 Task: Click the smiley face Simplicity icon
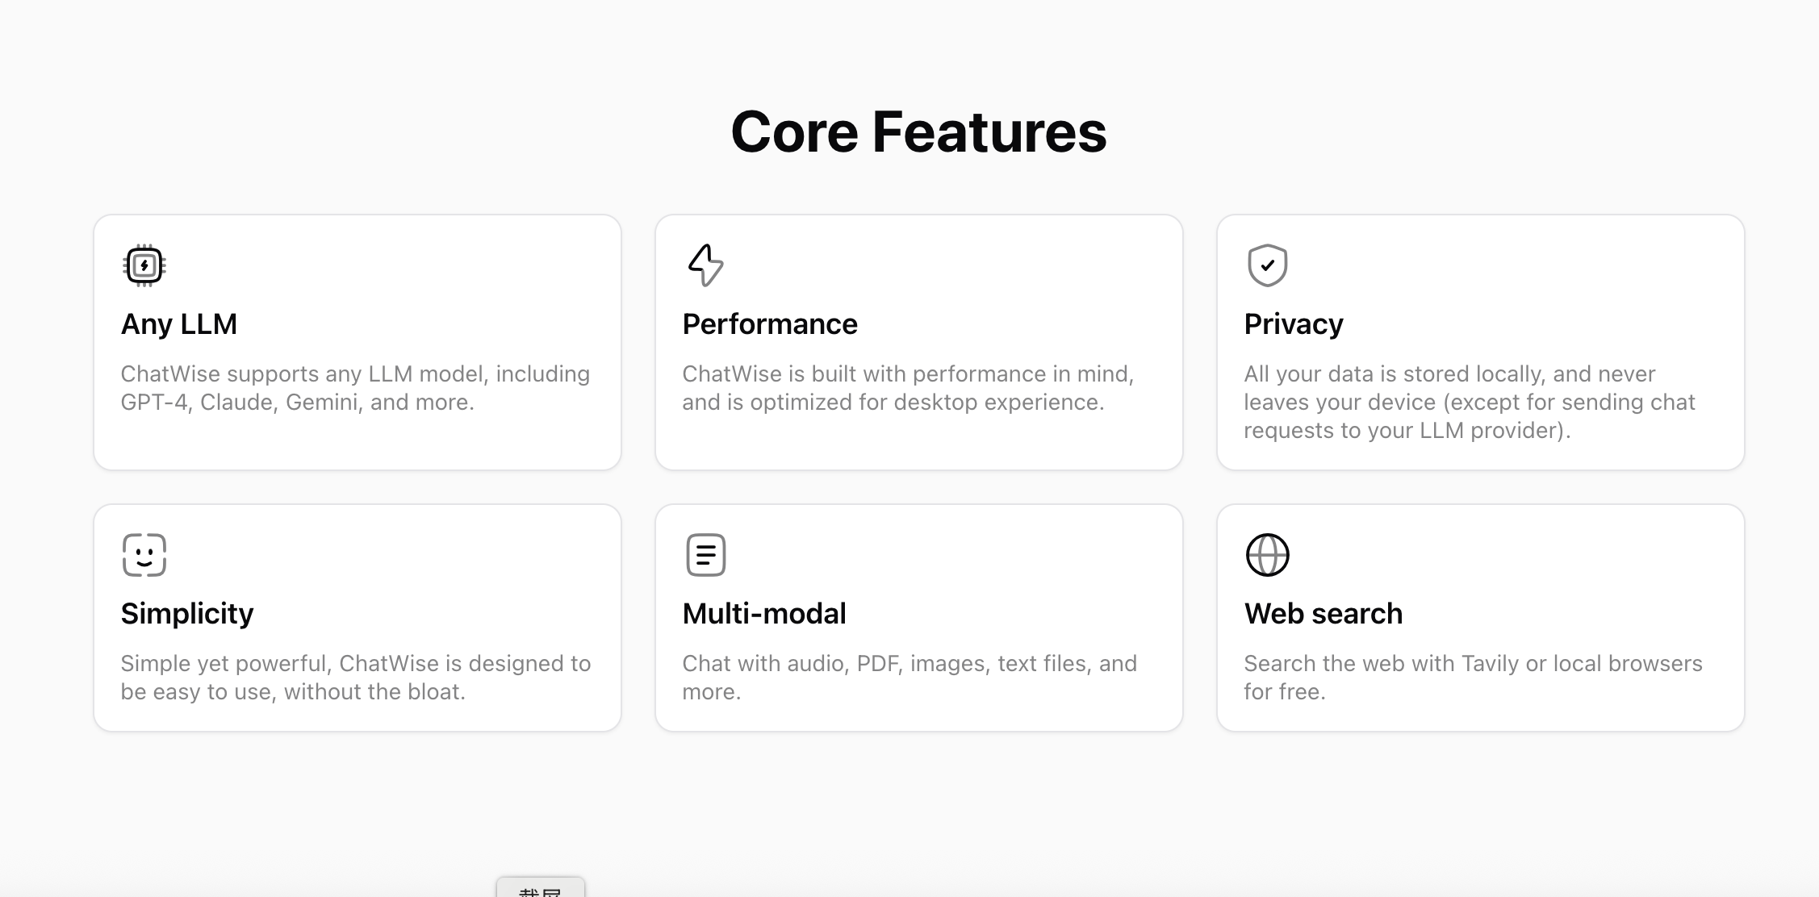(x=144, y=555)
